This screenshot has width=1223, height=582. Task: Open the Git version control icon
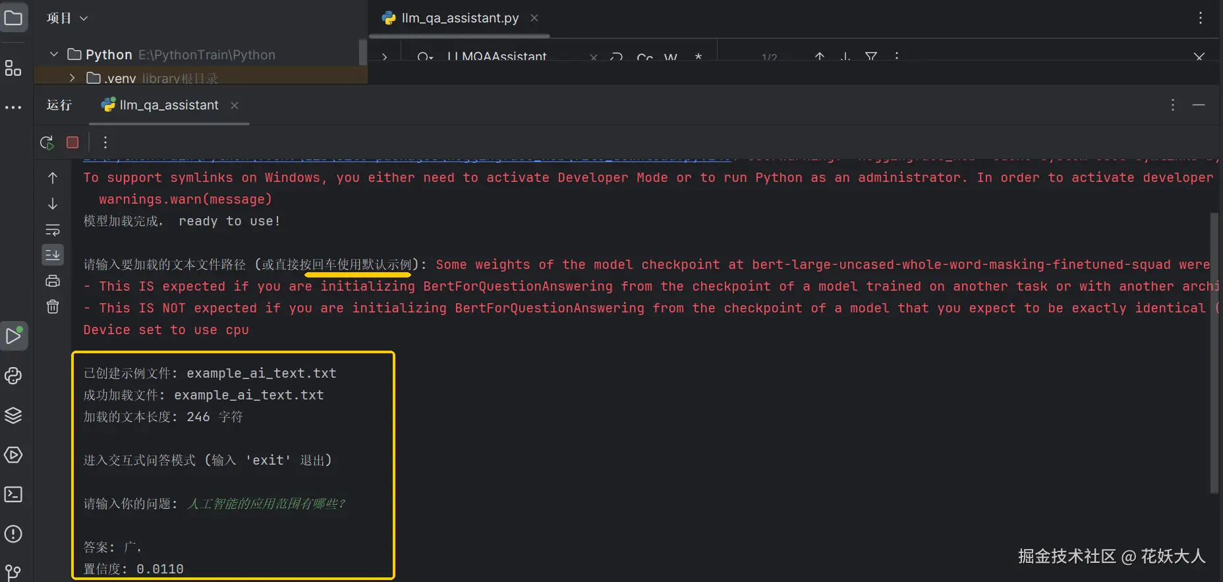tap(13, 572)
